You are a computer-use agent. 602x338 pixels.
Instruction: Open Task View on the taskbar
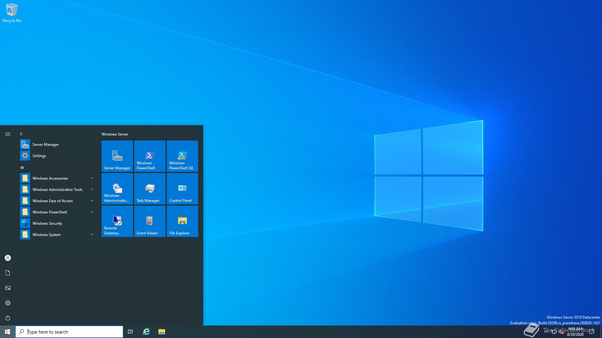(x=130, y=332)
